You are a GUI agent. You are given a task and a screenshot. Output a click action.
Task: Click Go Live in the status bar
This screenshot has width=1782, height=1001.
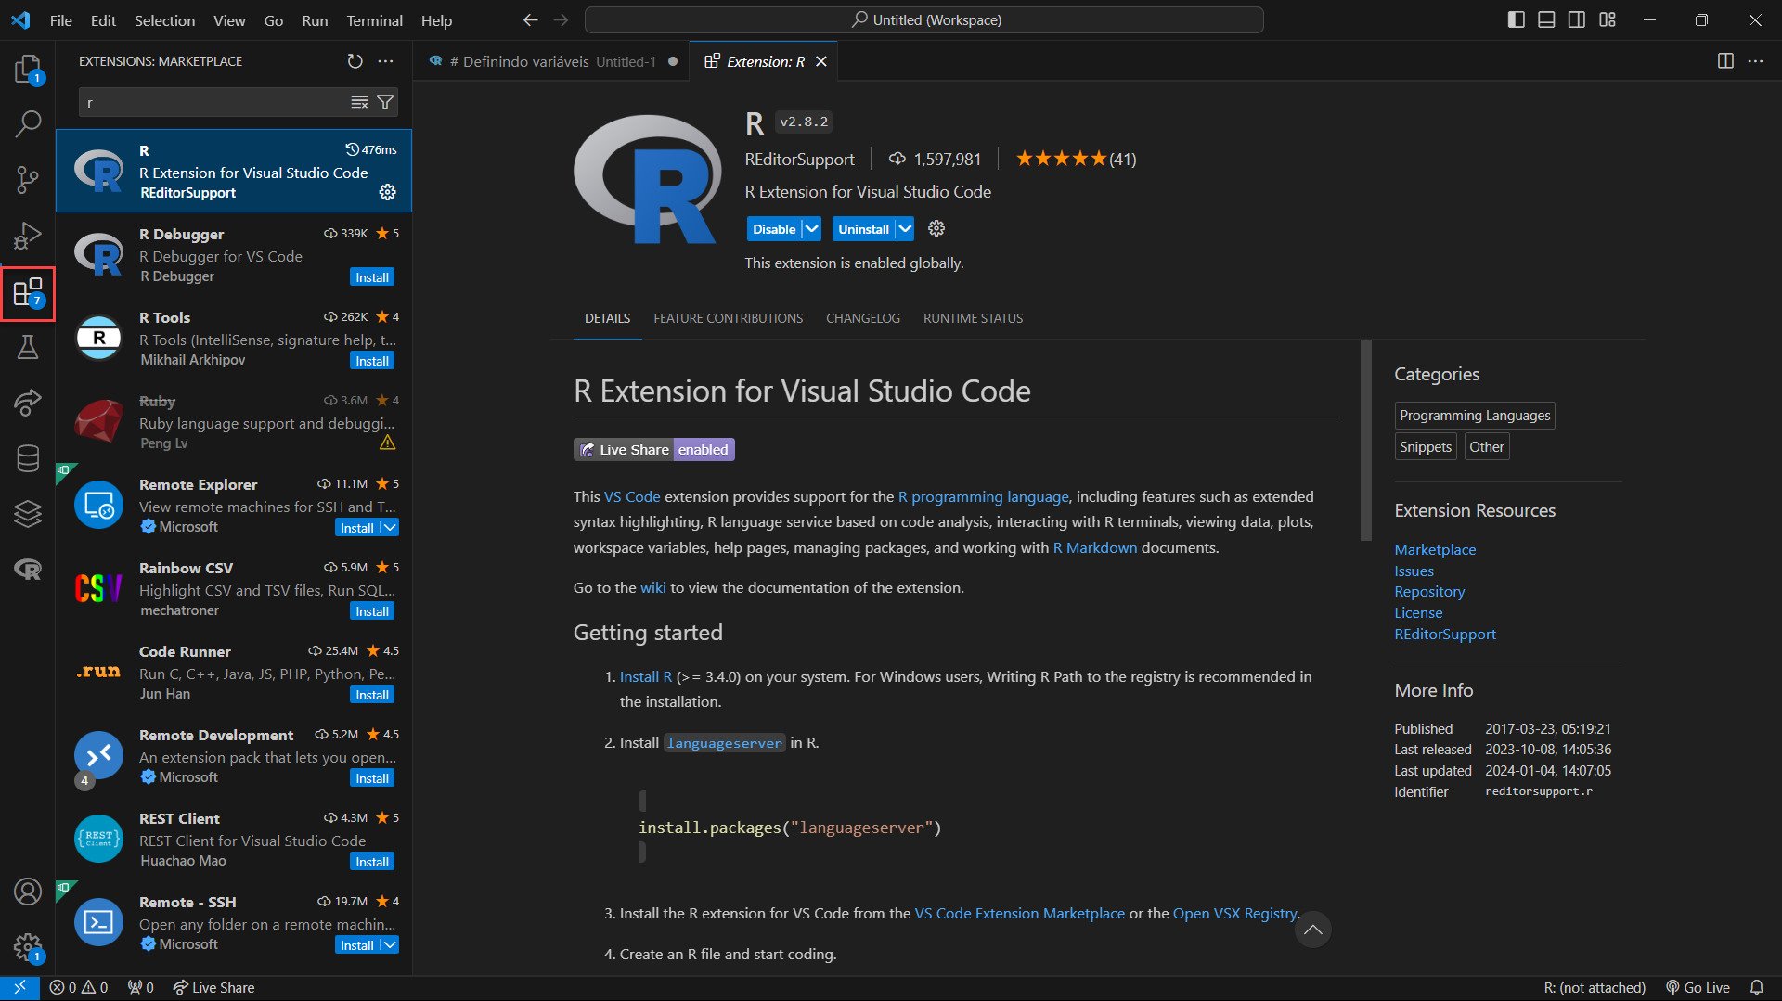pos(1698,988)
